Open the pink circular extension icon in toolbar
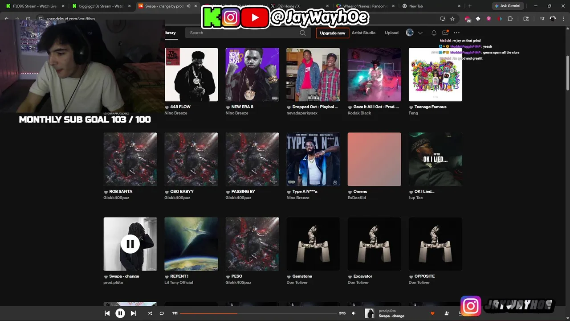 [x=489, y=19]
